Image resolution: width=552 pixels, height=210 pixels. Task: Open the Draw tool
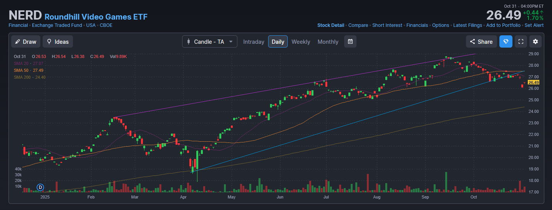tap(26, 41)
